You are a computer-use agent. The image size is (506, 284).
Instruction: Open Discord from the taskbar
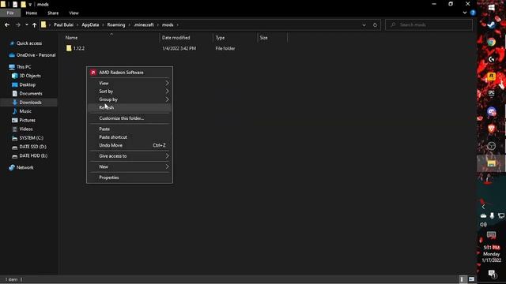(x=491, y=111)
